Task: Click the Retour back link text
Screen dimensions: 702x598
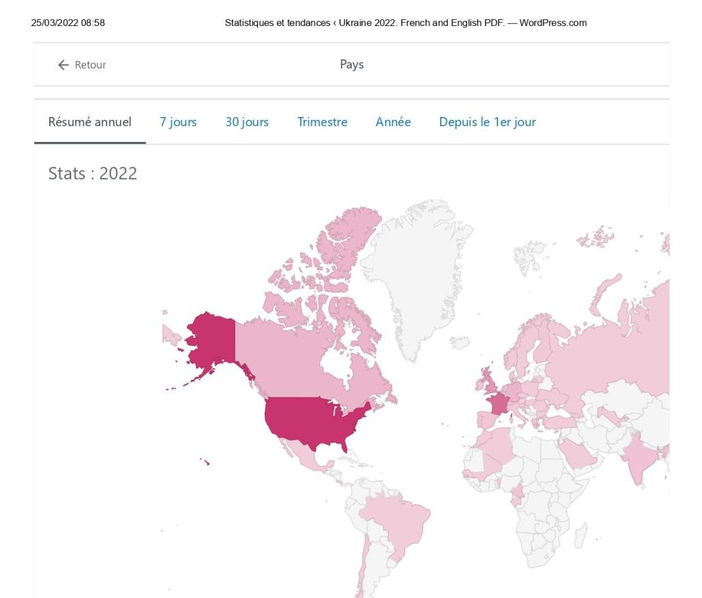Action: (x=90, y=65)
